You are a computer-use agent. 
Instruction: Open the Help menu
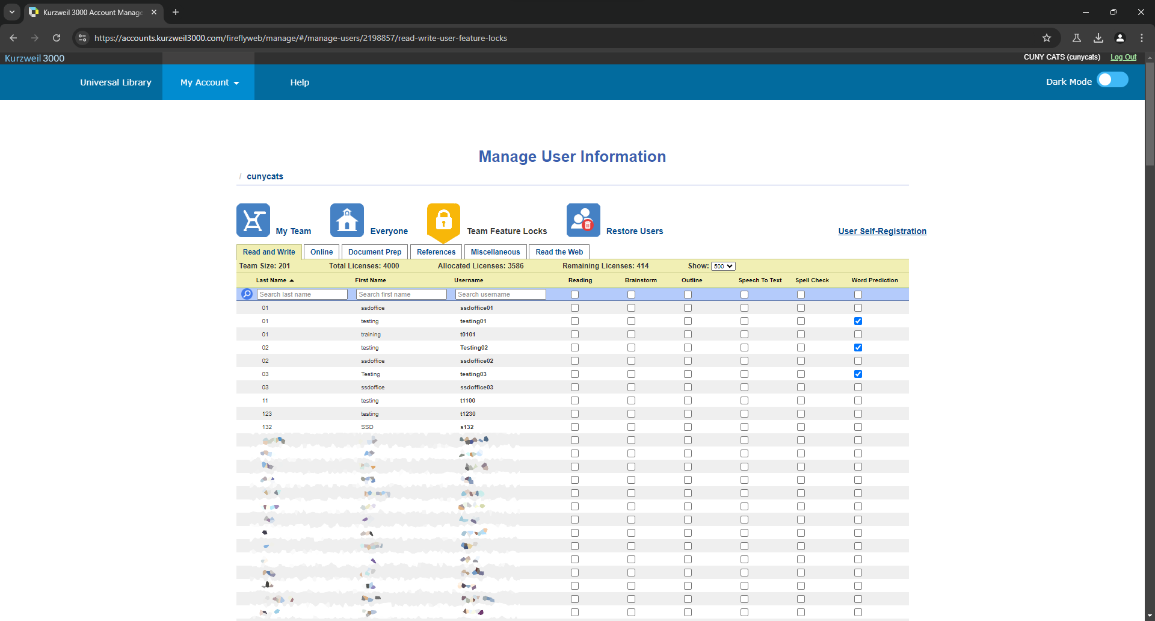click(x=300, y=82)
